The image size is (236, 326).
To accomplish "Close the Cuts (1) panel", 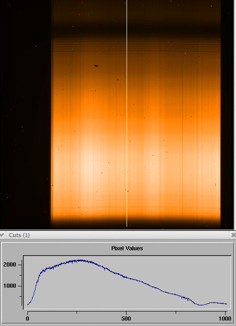I will pyautogui.click(x=234, y=235).
